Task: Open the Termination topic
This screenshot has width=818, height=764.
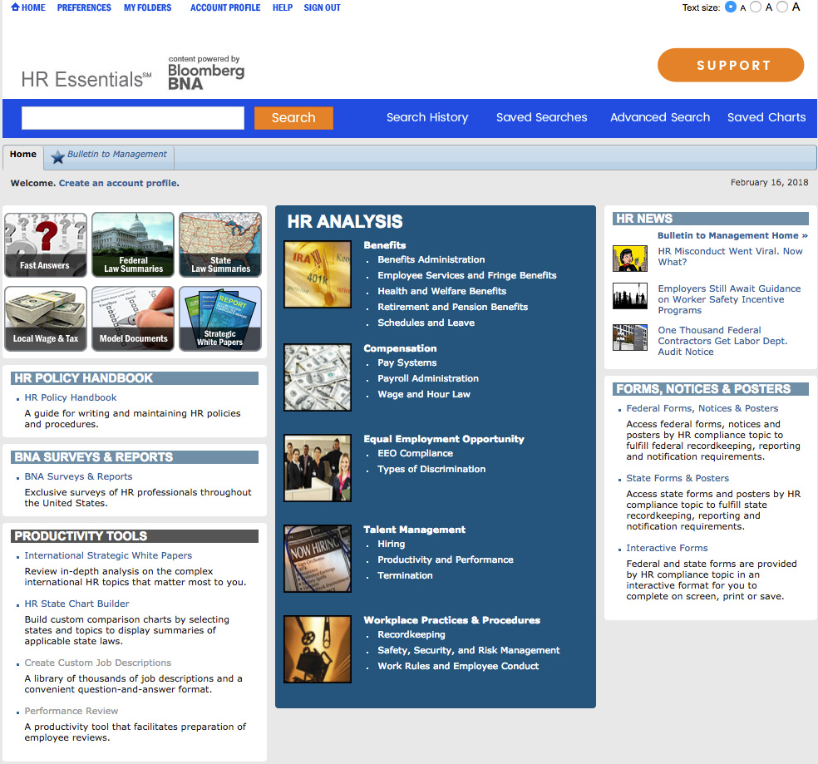Action: coord(405,575)
